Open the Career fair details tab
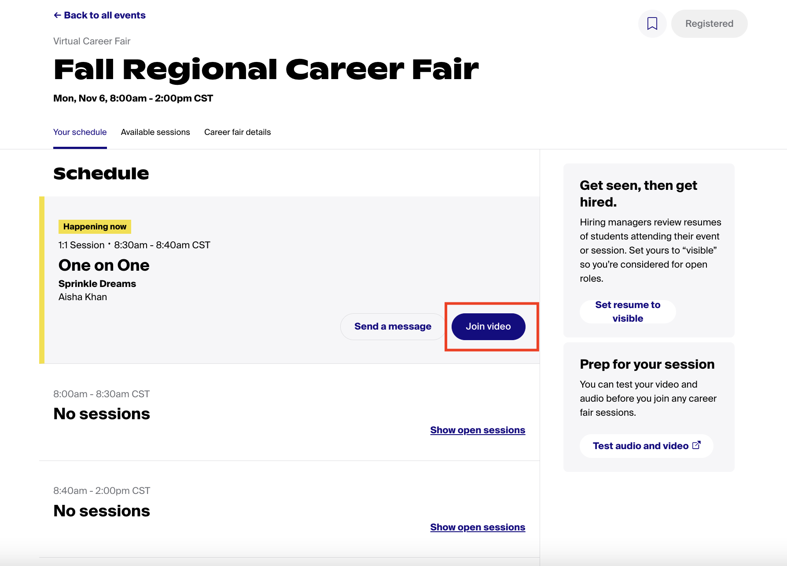The image size is (787, 566). pyautogui.click(x=237, y=132)
